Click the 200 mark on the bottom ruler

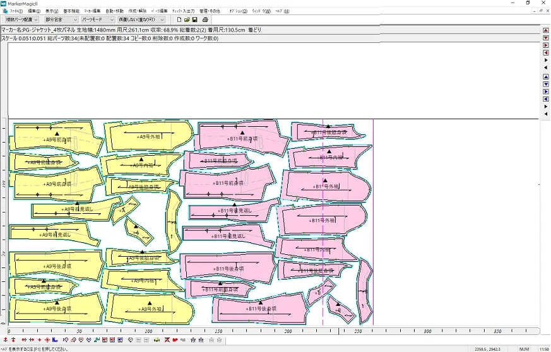pyautogui.click(x=288, y=331)
